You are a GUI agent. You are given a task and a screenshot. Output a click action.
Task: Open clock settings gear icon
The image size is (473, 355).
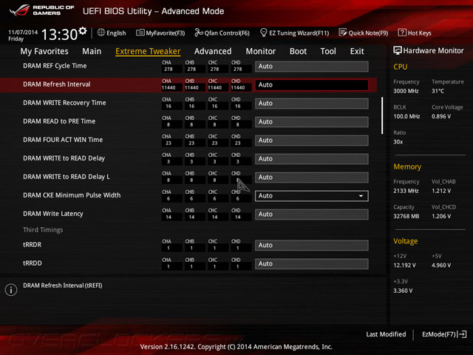(82, 31)
